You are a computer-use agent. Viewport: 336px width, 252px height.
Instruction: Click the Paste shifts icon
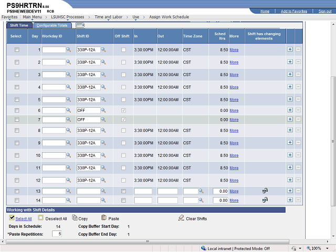coord(104,218)
